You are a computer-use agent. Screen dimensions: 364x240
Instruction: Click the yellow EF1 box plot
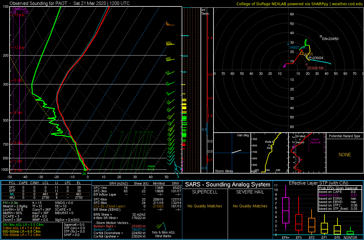click(325, 228)
